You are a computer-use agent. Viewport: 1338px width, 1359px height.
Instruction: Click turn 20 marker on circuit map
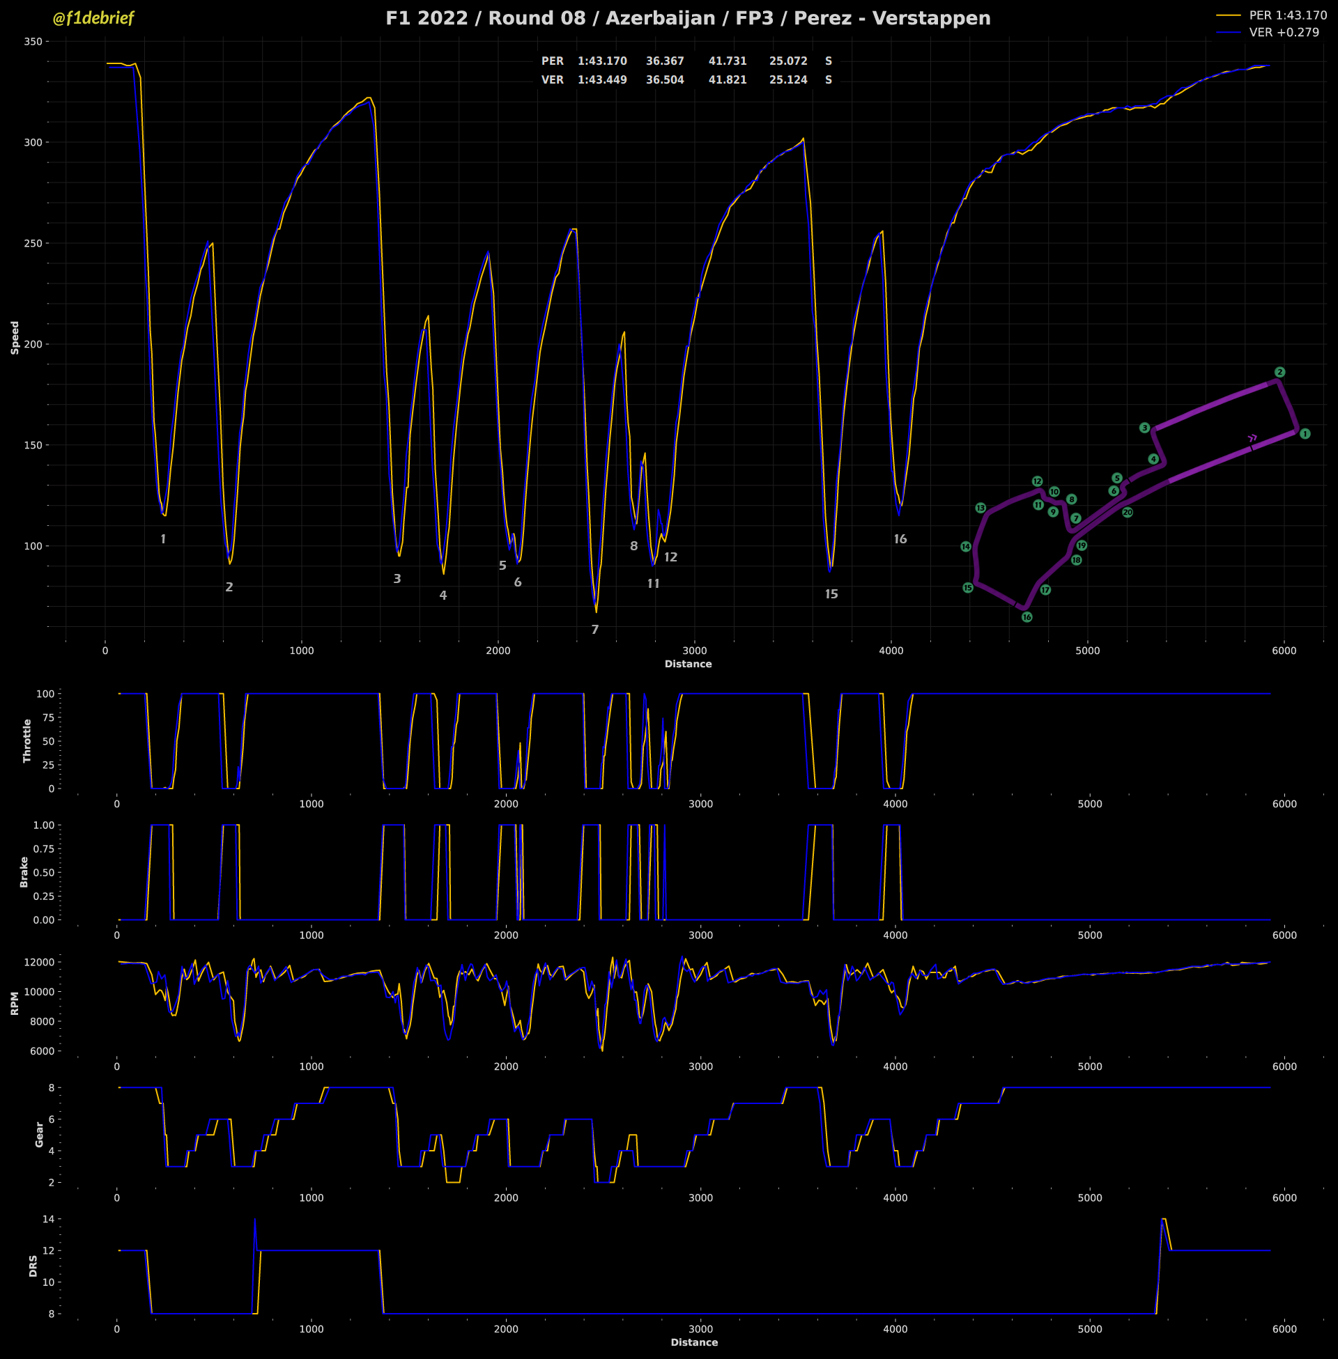[1127, 513]
